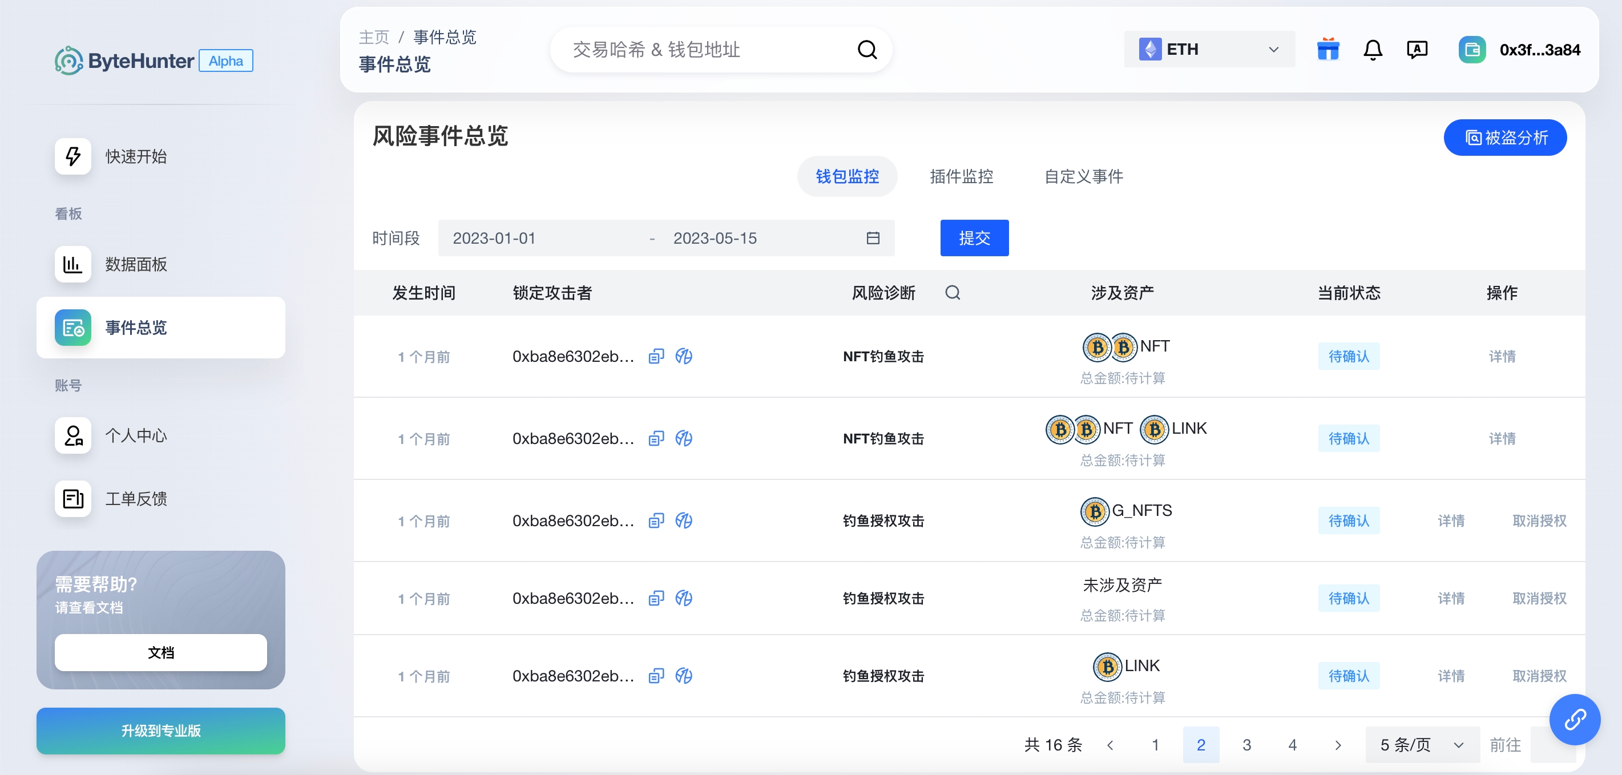This screenshot has height=775, width=1622.
Task: Open the data dashboard chart icon
Action: click(73, 264)
